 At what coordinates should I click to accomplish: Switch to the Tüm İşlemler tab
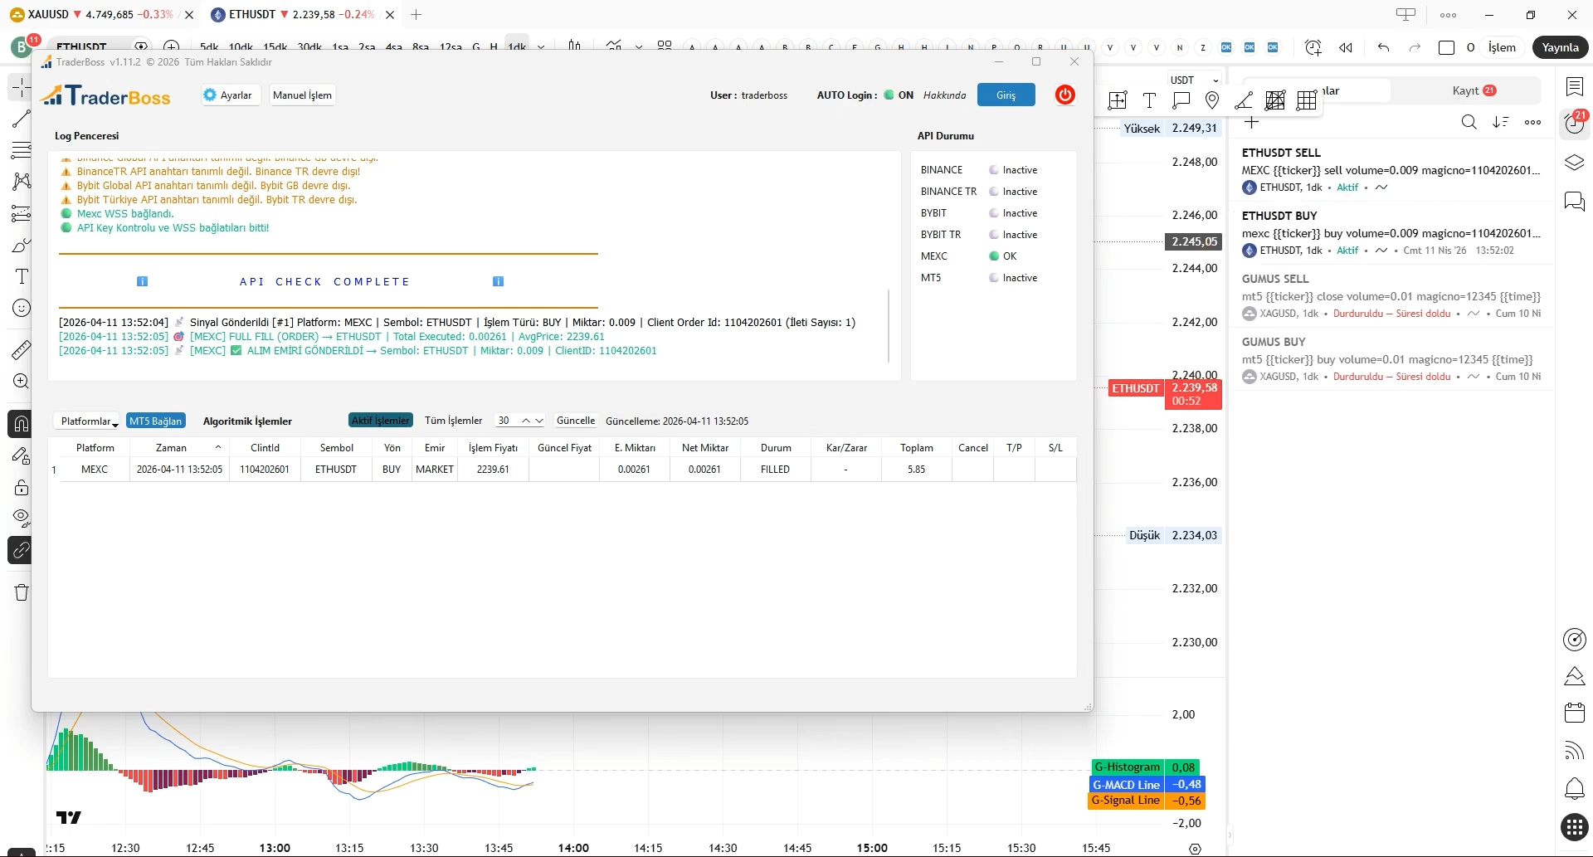click(x=453, y=421)
